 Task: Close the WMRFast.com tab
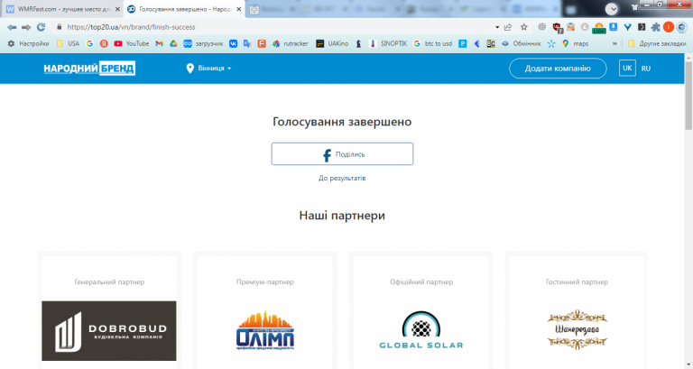[x=117, y=9]
